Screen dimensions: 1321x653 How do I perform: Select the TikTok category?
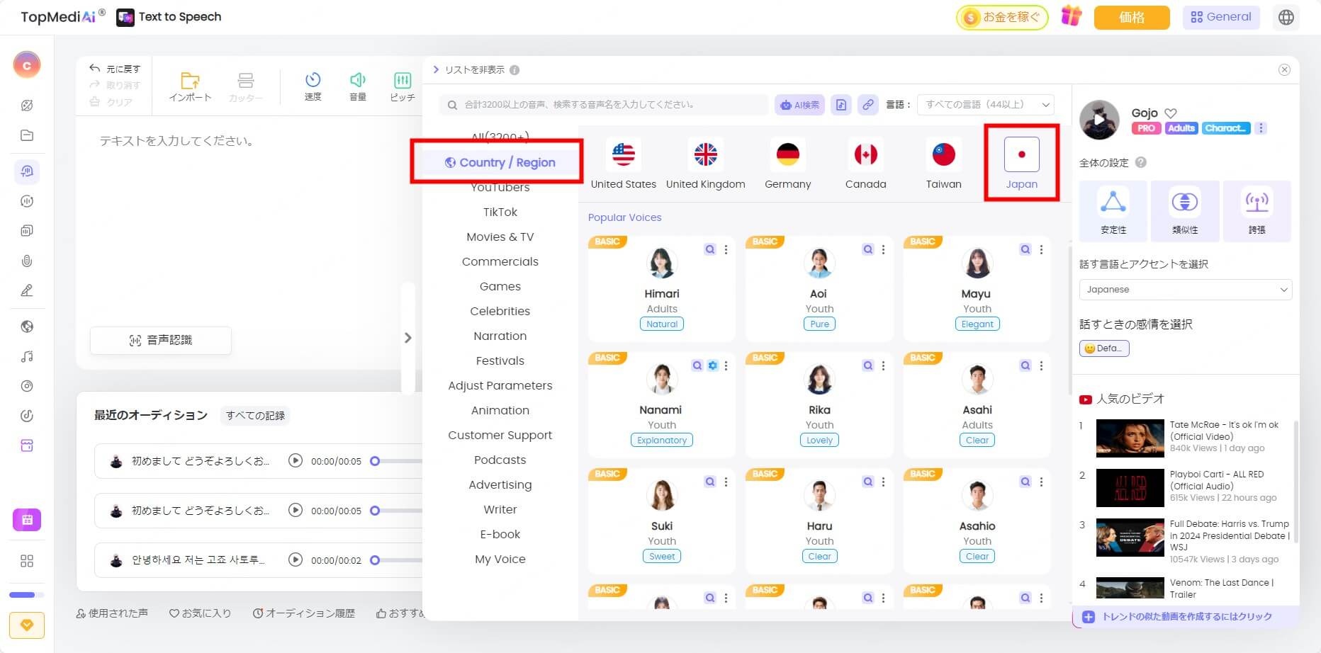click(x=500, y=212)
